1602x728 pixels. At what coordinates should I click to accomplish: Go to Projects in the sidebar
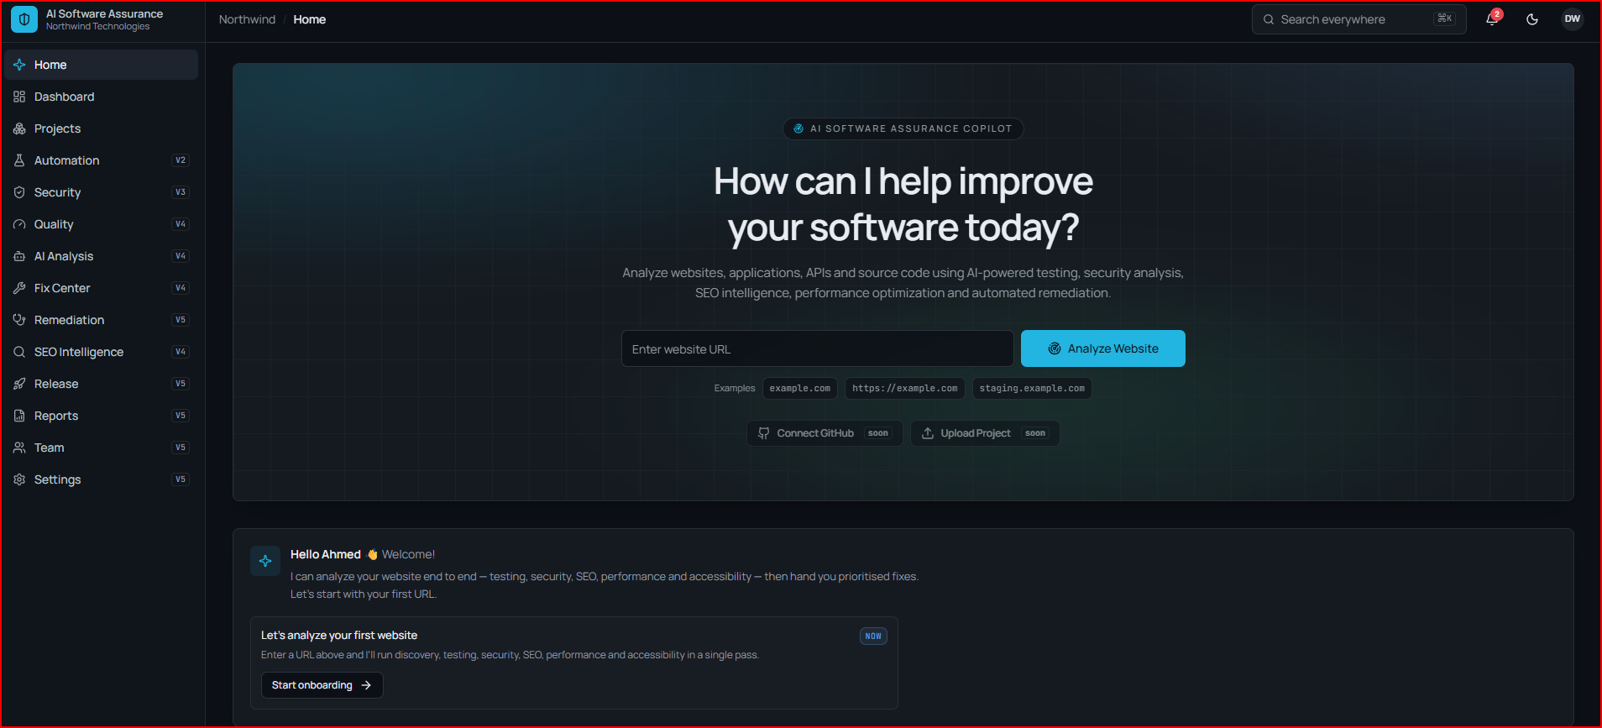(102, 128)
